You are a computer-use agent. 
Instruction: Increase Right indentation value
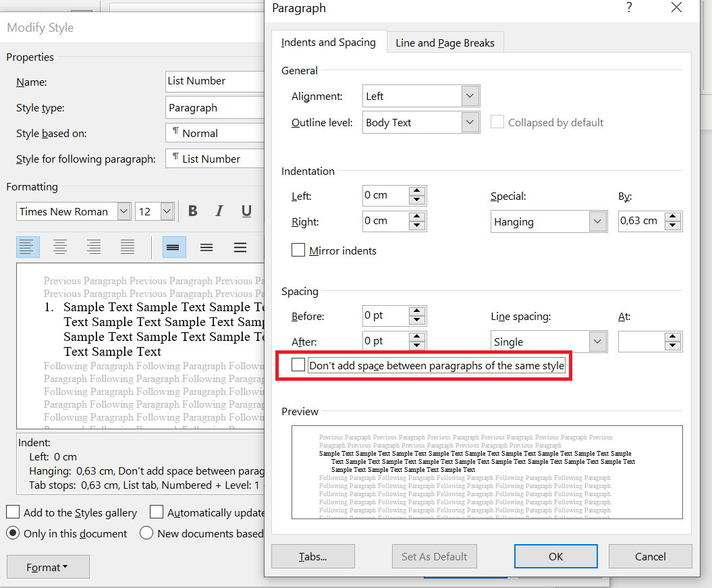pyautogui.click(x=417, y=216)
